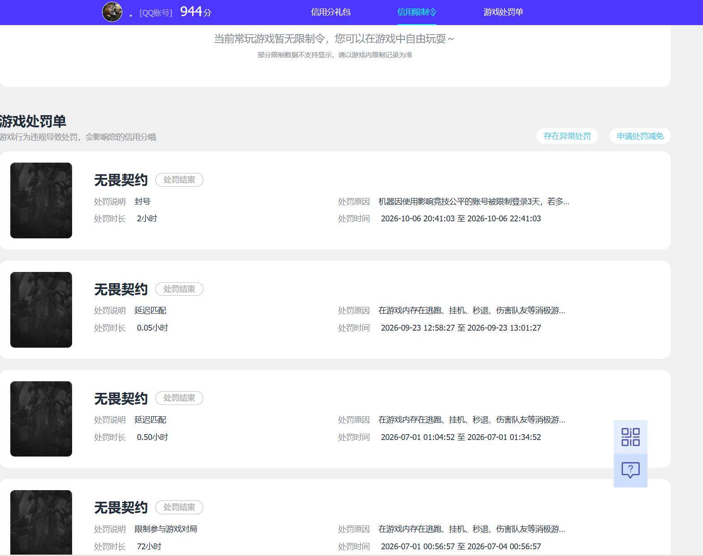Click truncated reason on 限制参与游戏对局 record

pos(472,529)
